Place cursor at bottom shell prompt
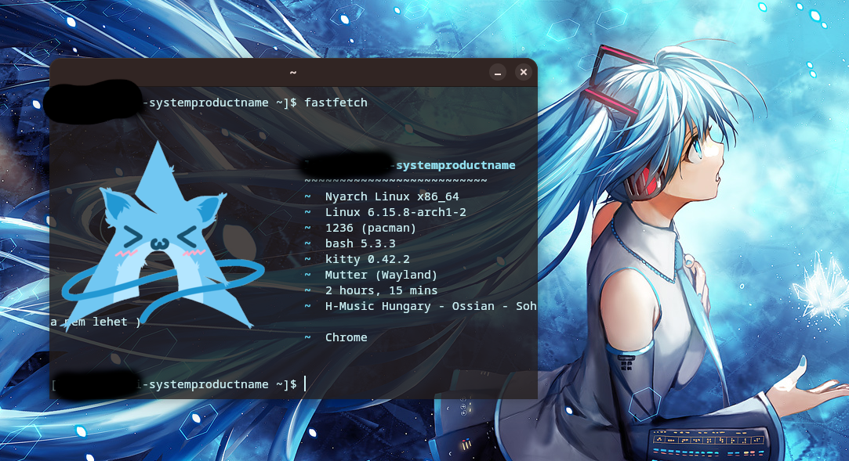The height and width of the screenshot is (461, 849). (305, 384)
